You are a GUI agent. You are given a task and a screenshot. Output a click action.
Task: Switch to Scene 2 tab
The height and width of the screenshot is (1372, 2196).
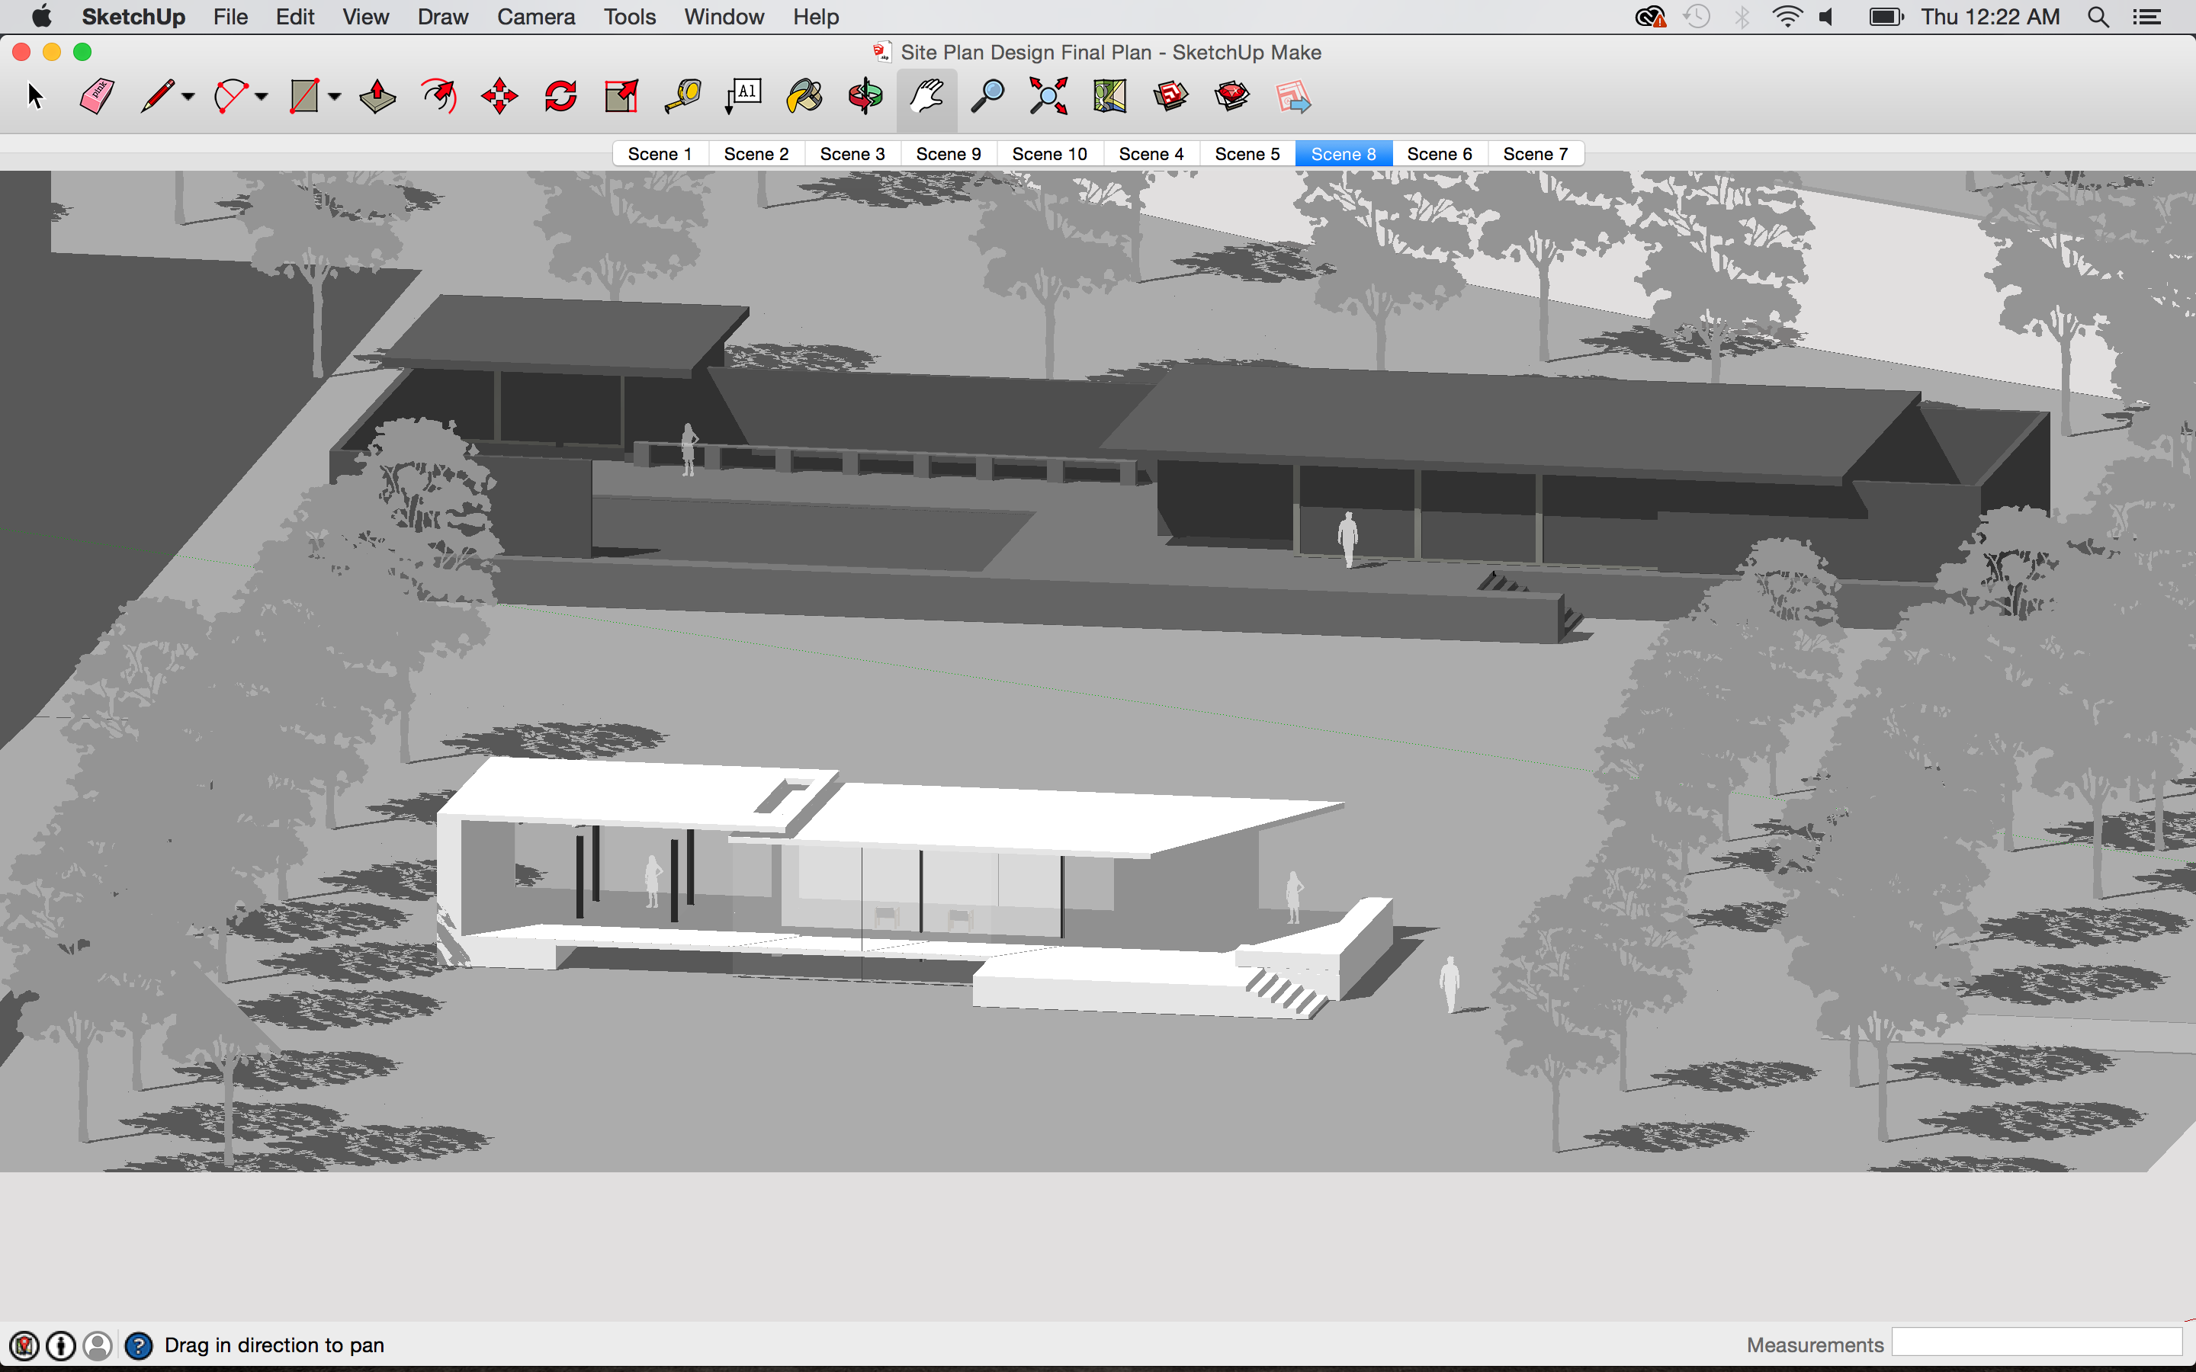tap(756, 154)
